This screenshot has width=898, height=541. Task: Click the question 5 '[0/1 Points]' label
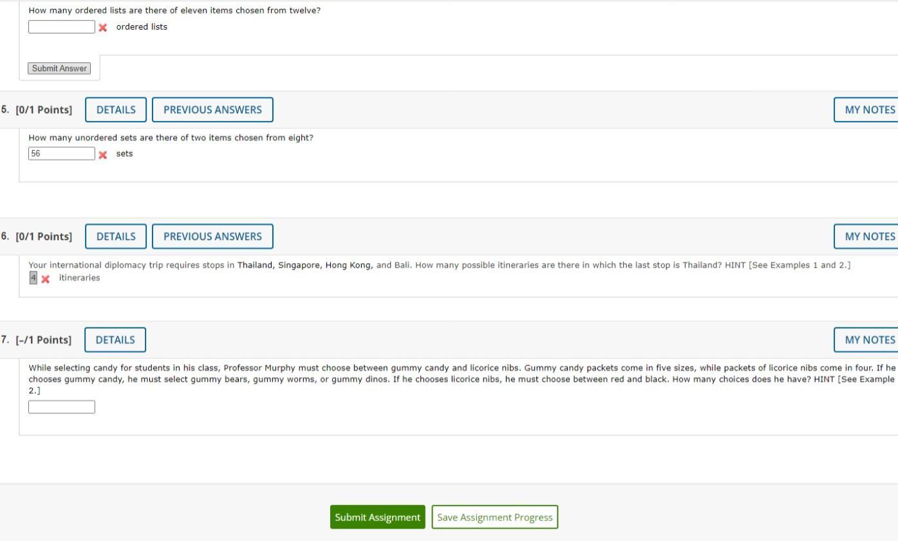44,109
